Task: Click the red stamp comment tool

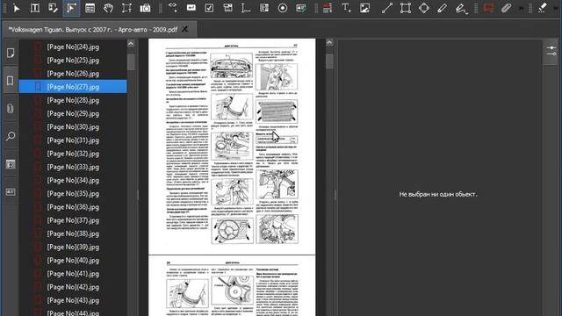Action: point(488,8)
